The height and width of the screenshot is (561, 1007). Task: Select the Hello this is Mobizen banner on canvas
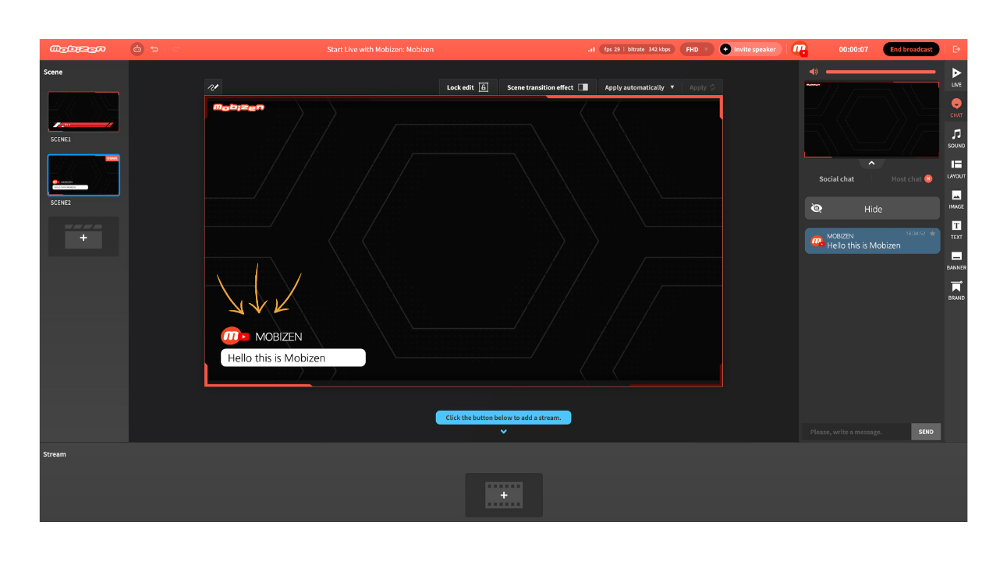point(293,358)
